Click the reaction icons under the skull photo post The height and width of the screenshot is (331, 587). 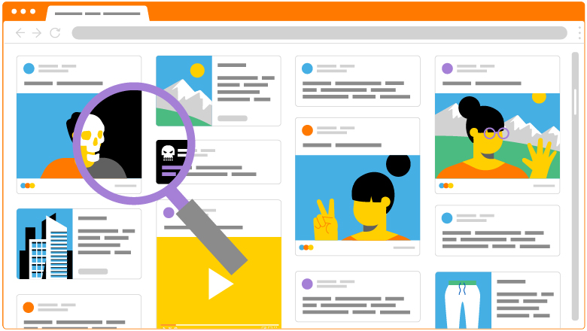click(27, 185)
